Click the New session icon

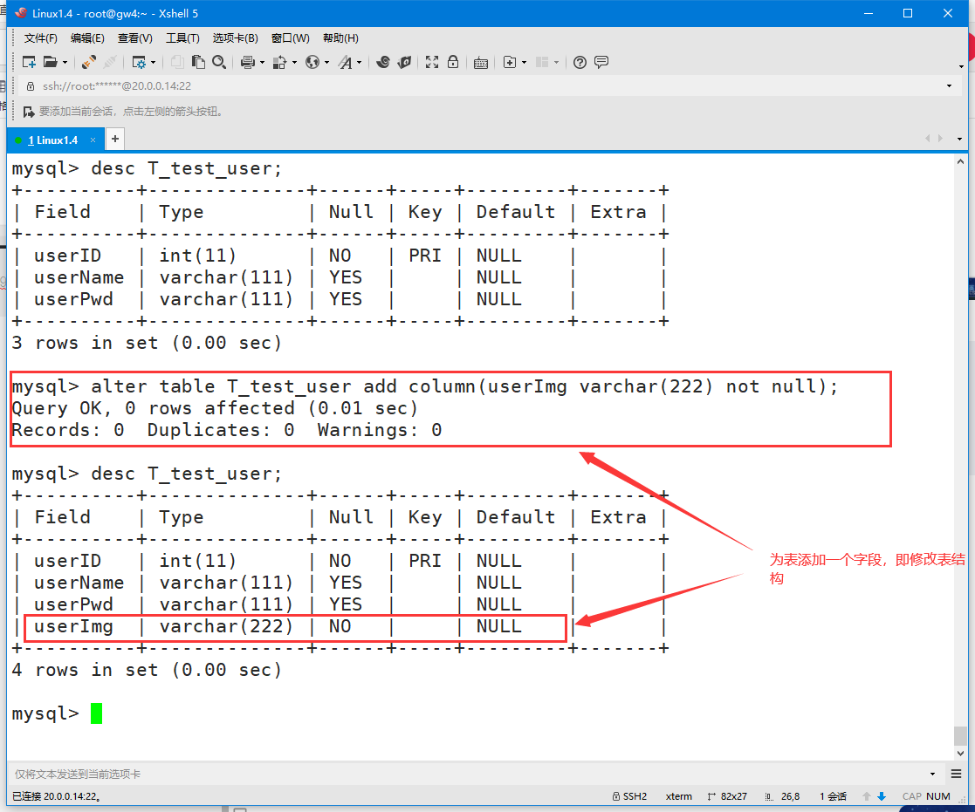coord(29,62)
